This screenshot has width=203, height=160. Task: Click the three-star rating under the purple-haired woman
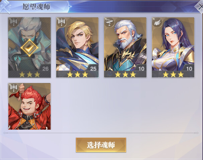(173, 74)
